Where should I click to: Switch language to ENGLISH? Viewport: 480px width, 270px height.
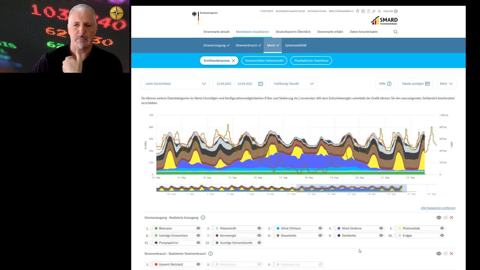click(x=388, y=11)
